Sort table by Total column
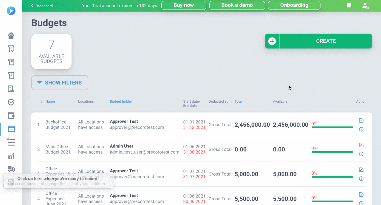The width and height of the screenshot is (381, 205). click(x=238, y=101)
